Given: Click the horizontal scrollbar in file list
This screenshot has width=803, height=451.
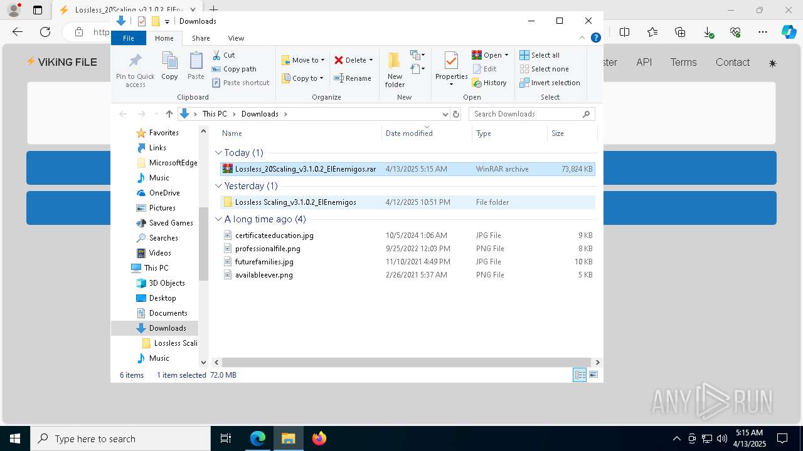Looking at the screenshot, I should [x=406, y=362].
